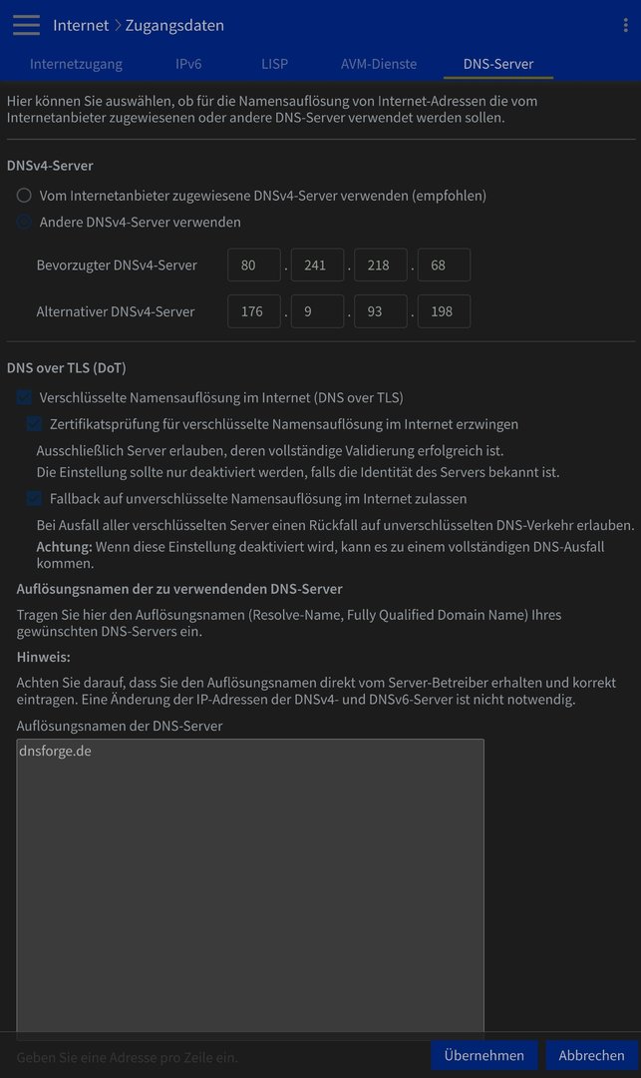The width and height of the screenshot is (641, 1078).
Task: Select the breadcrumb chevron after Internet
Action: (118, 25)
